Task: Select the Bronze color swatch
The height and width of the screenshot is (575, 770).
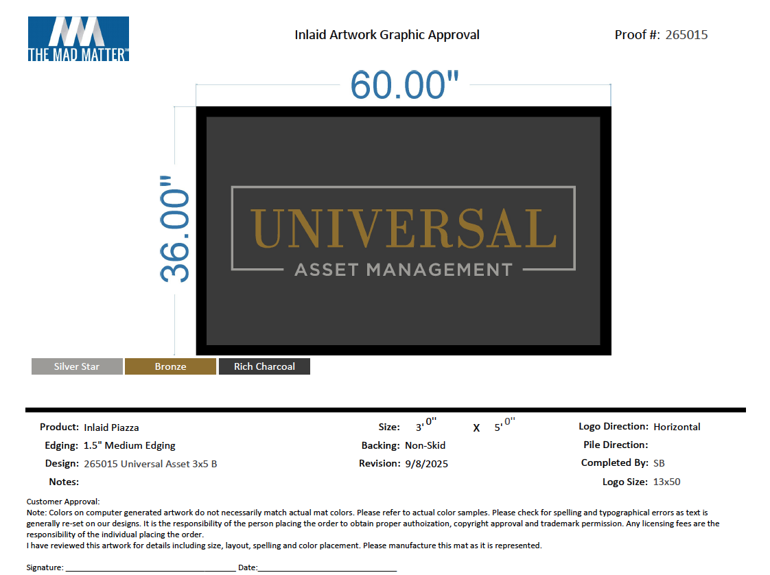Action: point(170,366)
